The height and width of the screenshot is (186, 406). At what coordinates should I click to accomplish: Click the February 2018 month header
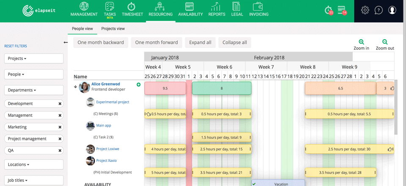tap(269, 58)
